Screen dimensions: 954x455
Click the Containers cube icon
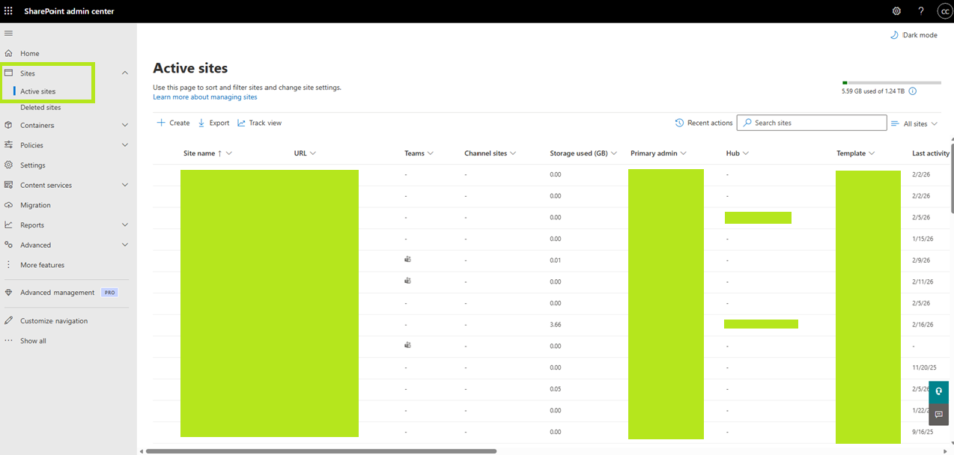9,125
